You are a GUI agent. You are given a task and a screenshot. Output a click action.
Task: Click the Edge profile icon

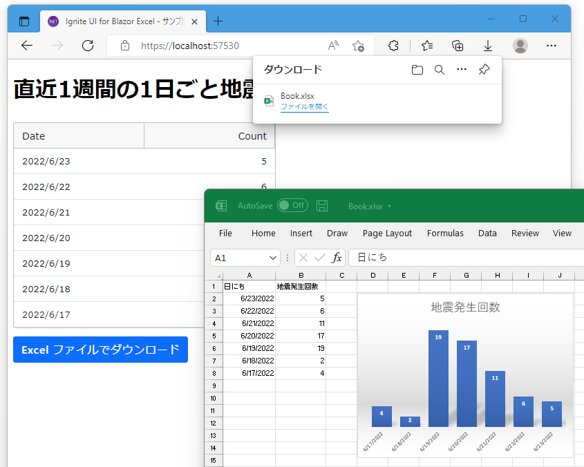[x=520, y=46]
